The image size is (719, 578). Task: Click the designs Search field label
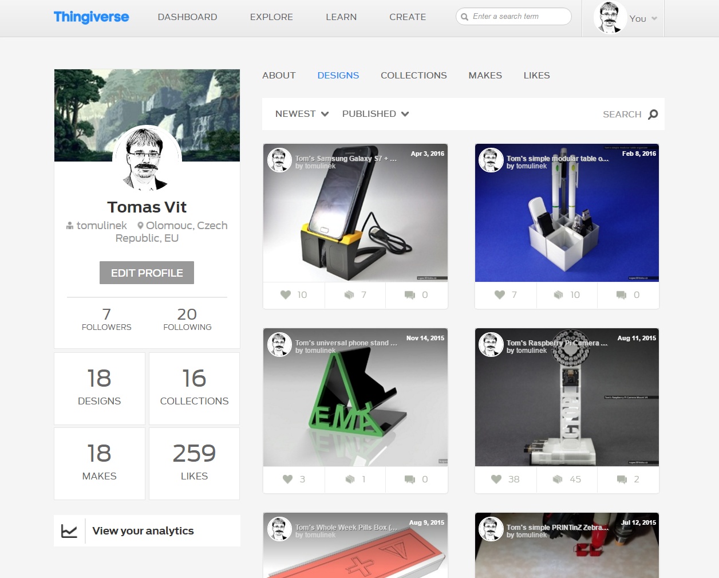pyautogui.click(x=622, y=115)
